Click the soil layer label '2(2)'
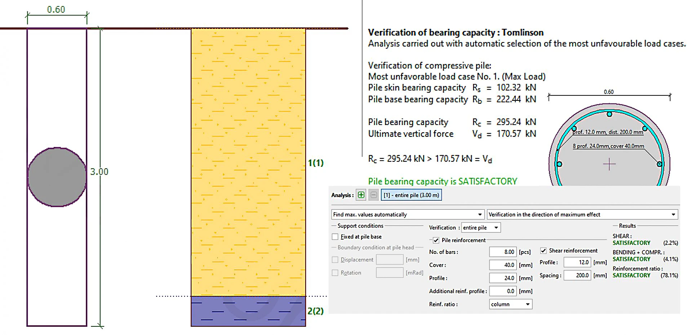692x335 pixels. pyautogui.click(x=316, y=311)
